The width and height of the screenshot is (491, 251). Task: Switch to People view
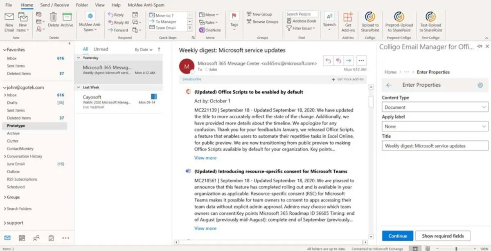36,238
